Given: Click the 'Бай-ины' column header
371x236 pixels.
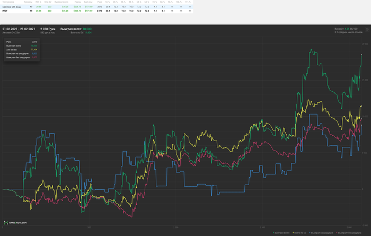Looking at the screenshot, I should (x=89, y=2).
